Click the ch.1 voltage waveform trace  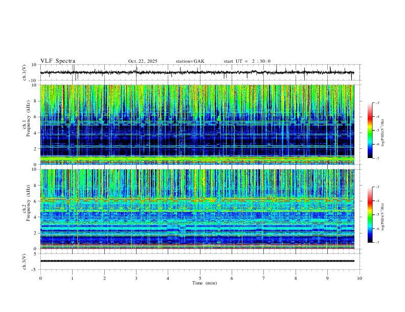pos(197,72)
